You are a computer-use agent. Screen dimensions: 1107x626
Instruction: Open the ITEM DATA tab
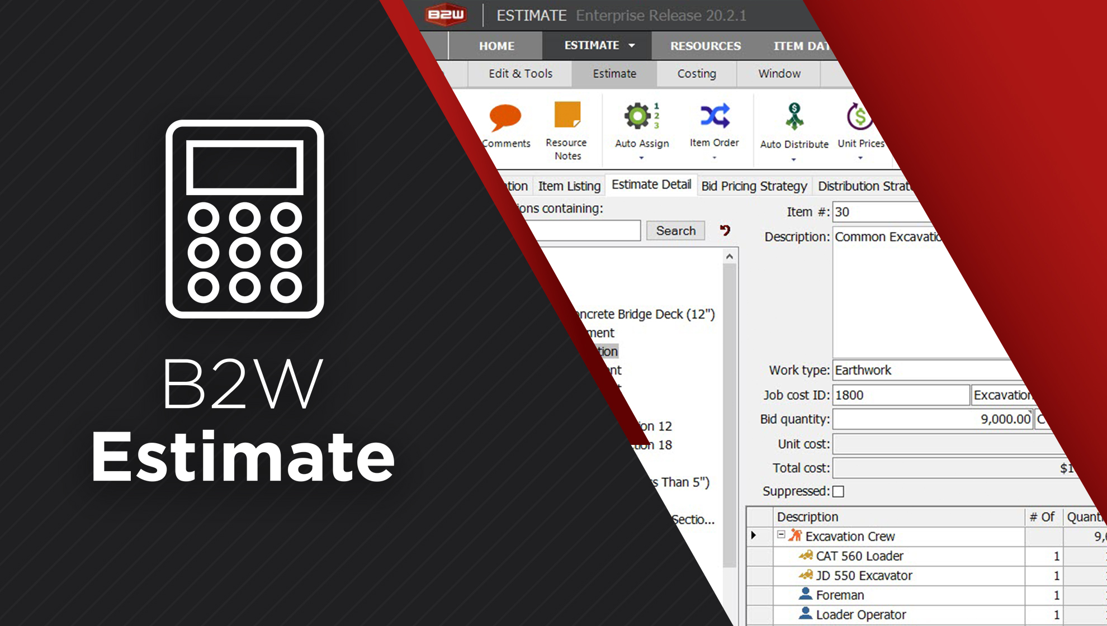(x=800, y=46)
